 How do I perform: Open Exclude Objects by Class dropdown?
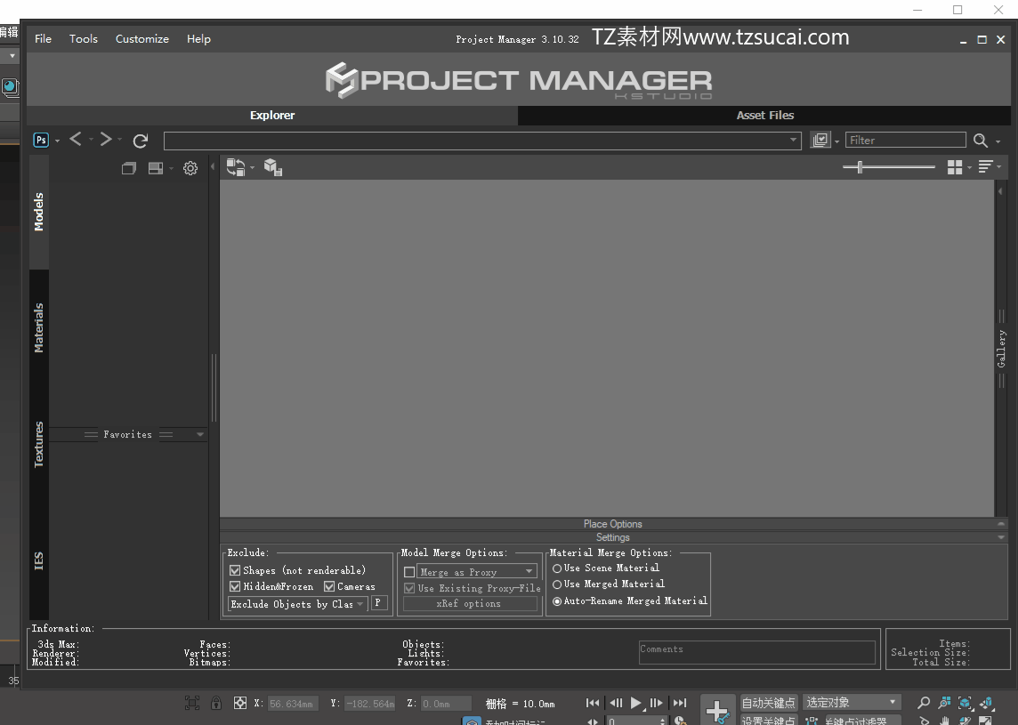coord(298,604)
